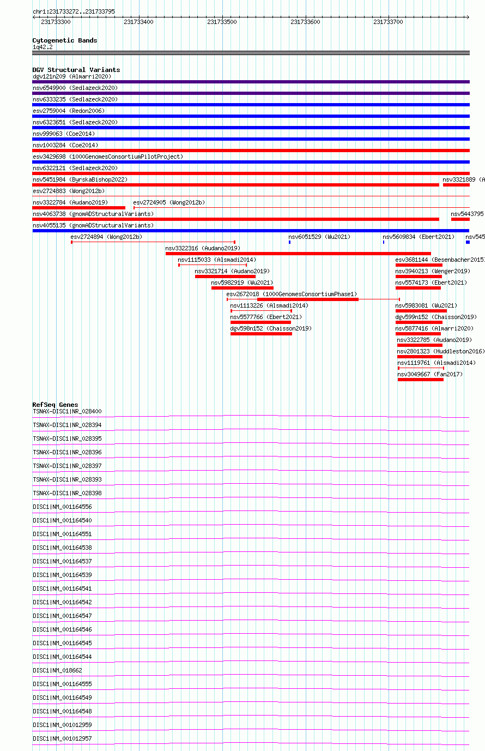
Task: Select nsv6322121 (Sedlazeck2020) variant
Action: 251,173
